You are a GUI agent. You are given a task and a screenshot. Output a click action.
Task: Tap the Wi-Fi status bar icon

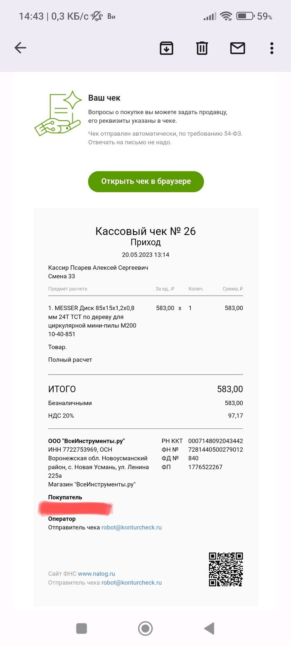tap(226, 16)
